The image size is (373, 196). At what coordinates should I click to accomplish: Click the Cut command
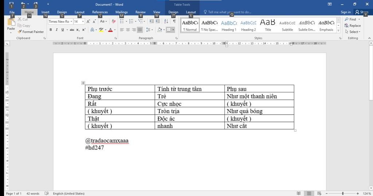[x=23, y=19]
